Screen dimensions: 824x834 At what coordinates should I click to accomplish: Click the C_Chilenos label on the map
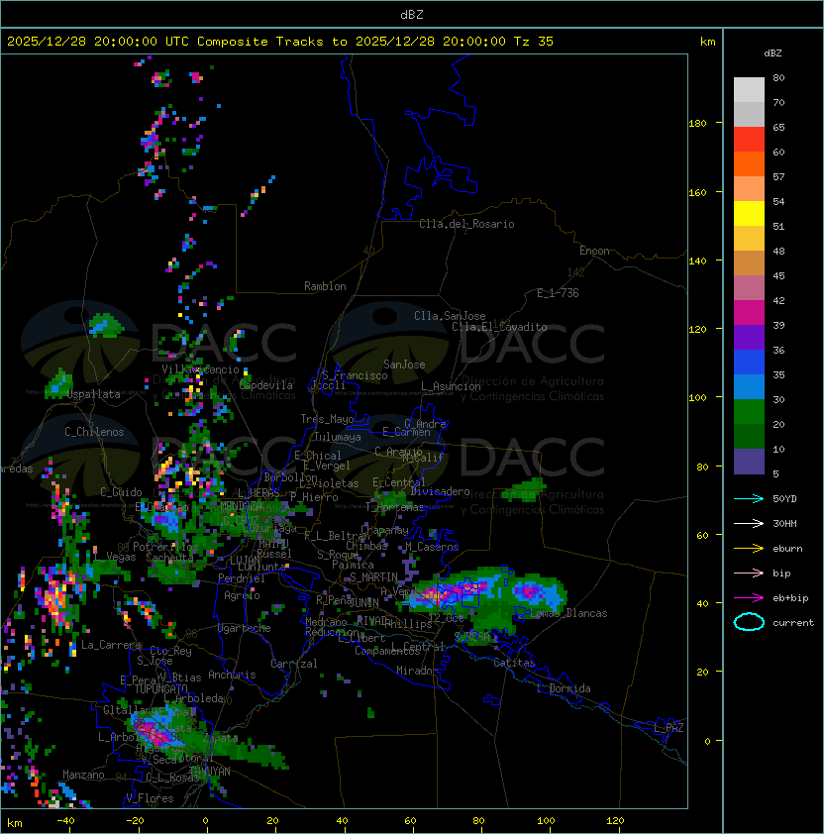[x=94, y=432]
